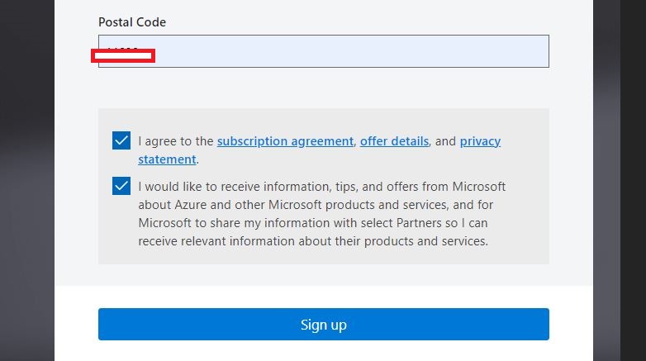Uncheck the subscription agreement checkbox

tap(121, 140)
